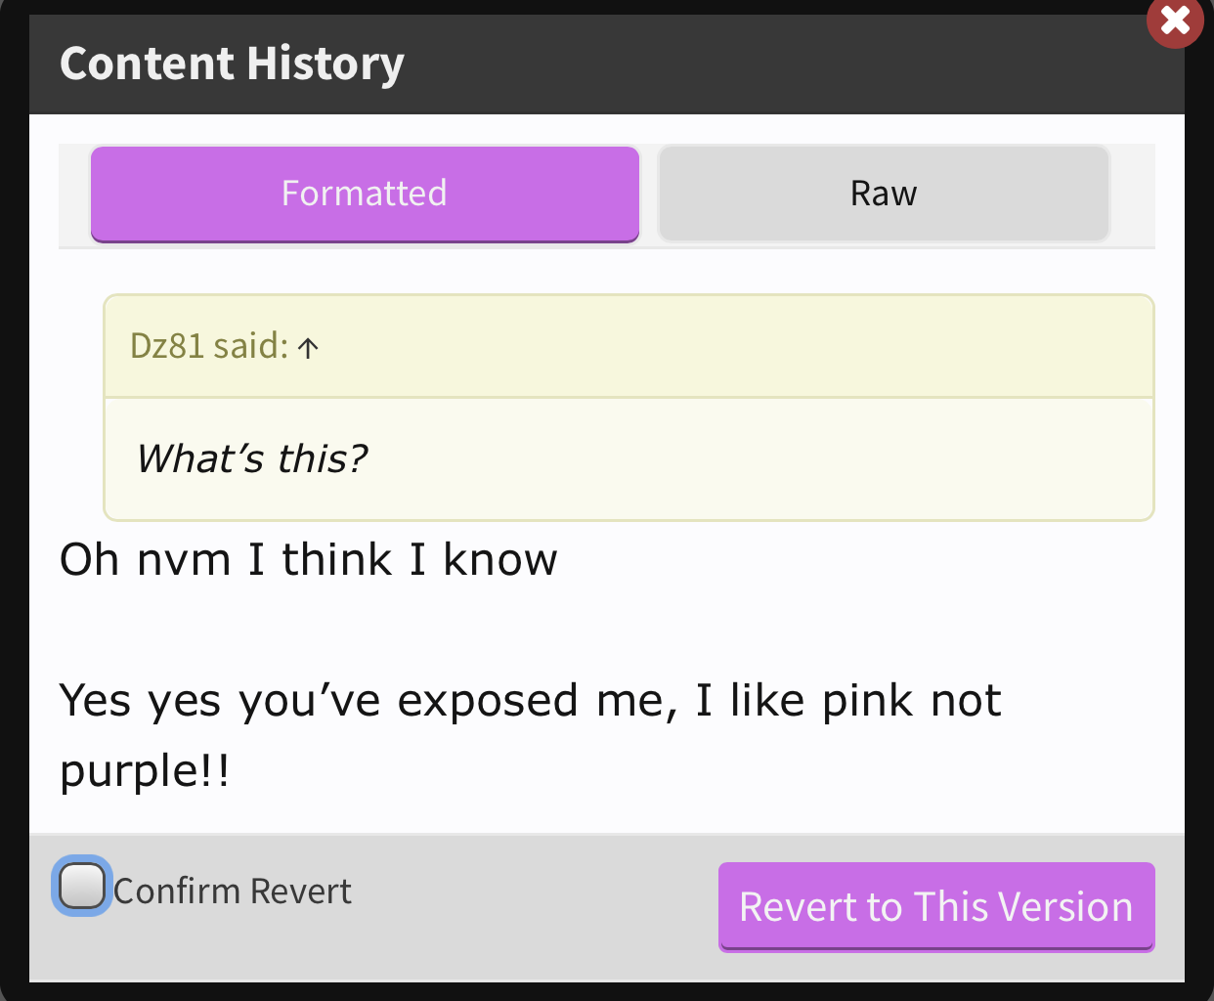Click the word purple!! in the post
This screenshot has width=1214, height=1001.
coord(146,771)
